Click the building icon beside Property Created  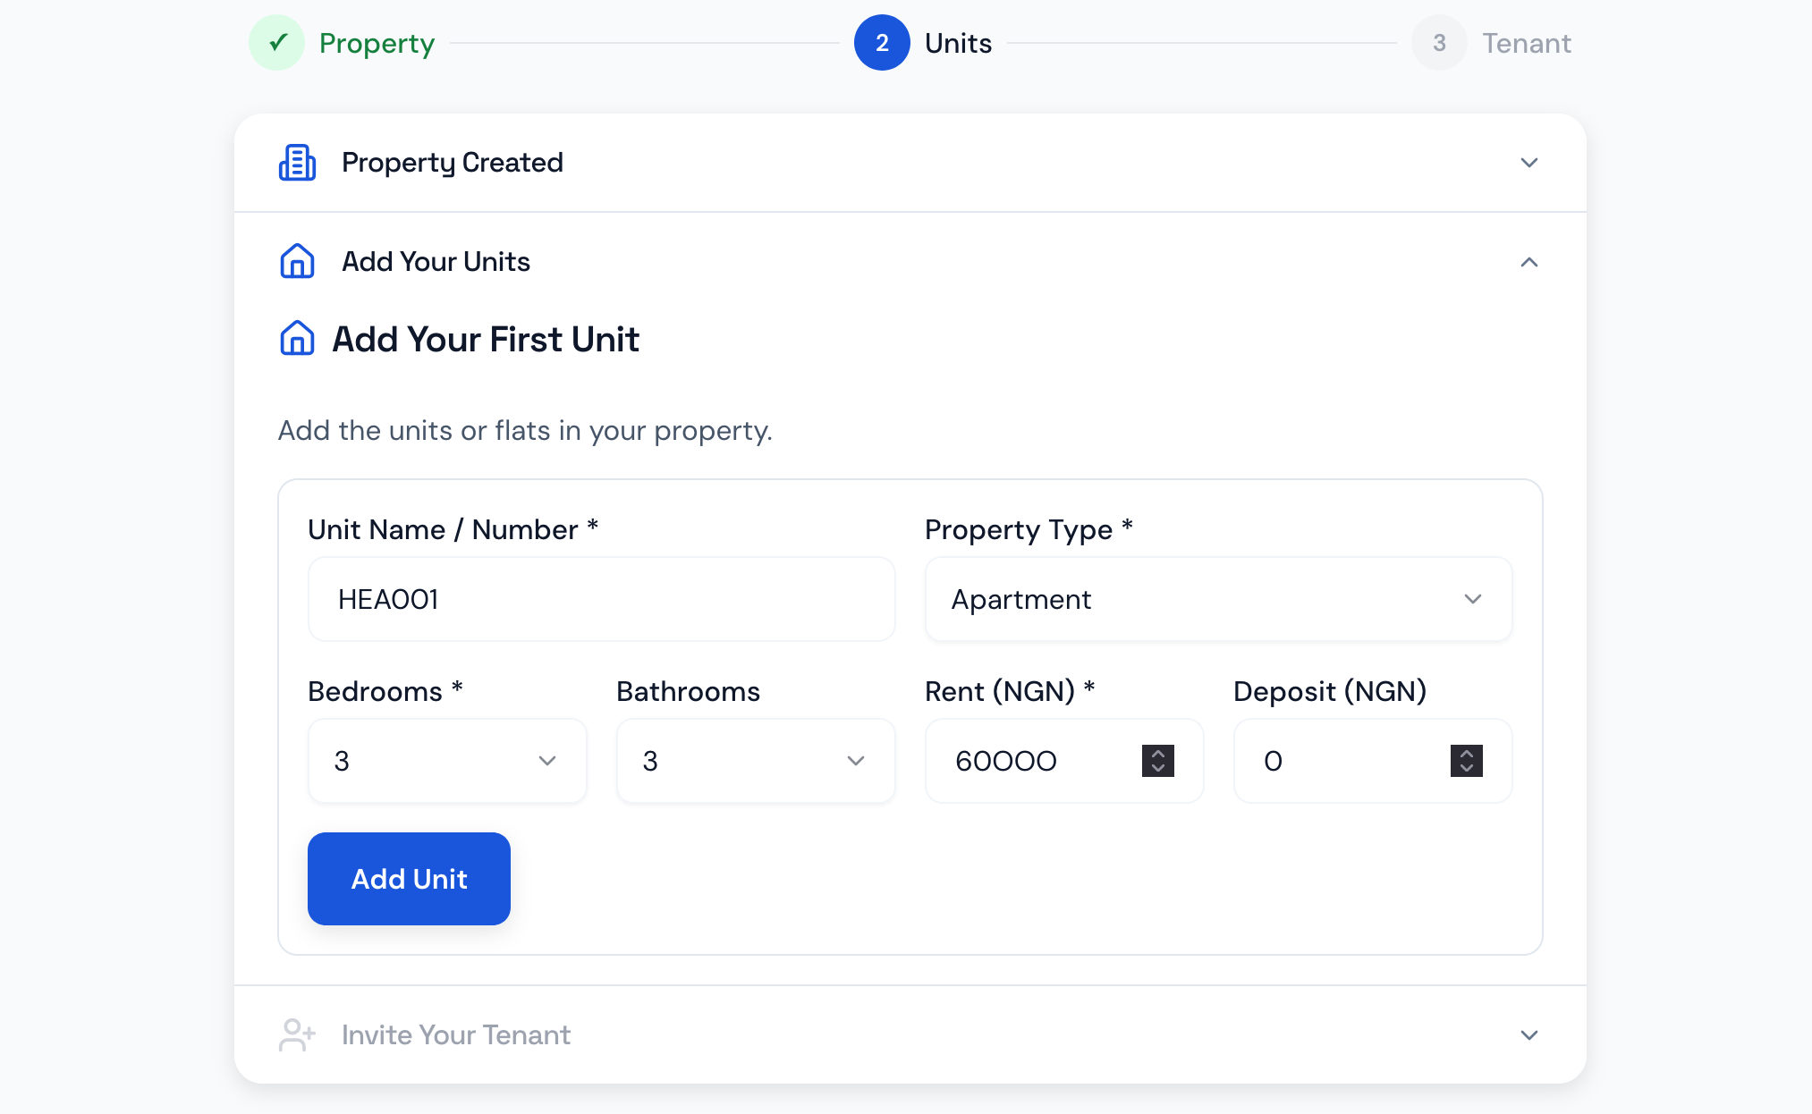(x=297, y=163)
